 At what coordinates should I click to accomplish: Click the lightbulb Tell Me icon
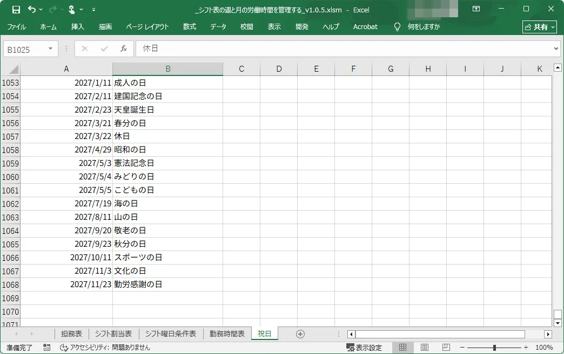tap(398, 26)
